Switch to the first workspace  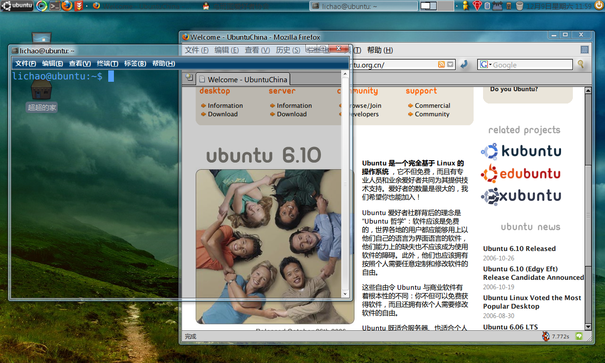coord(428,6)
